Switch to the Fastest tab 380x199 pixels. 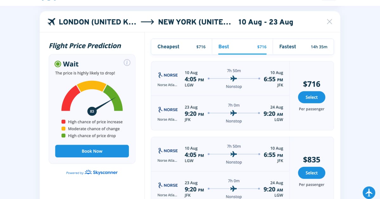303,47
